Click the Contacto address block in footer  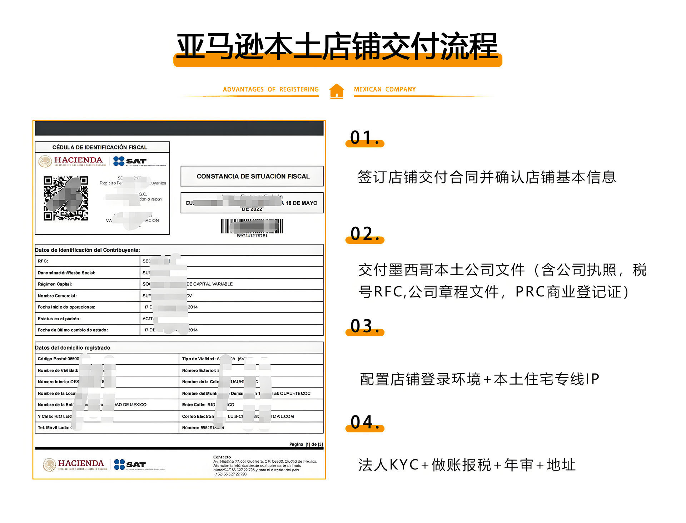click(264, 466)
